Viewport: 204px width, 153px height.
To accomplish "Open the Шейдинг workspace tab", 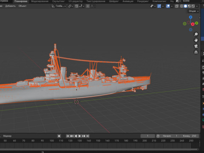I will (x=114, y=1).
